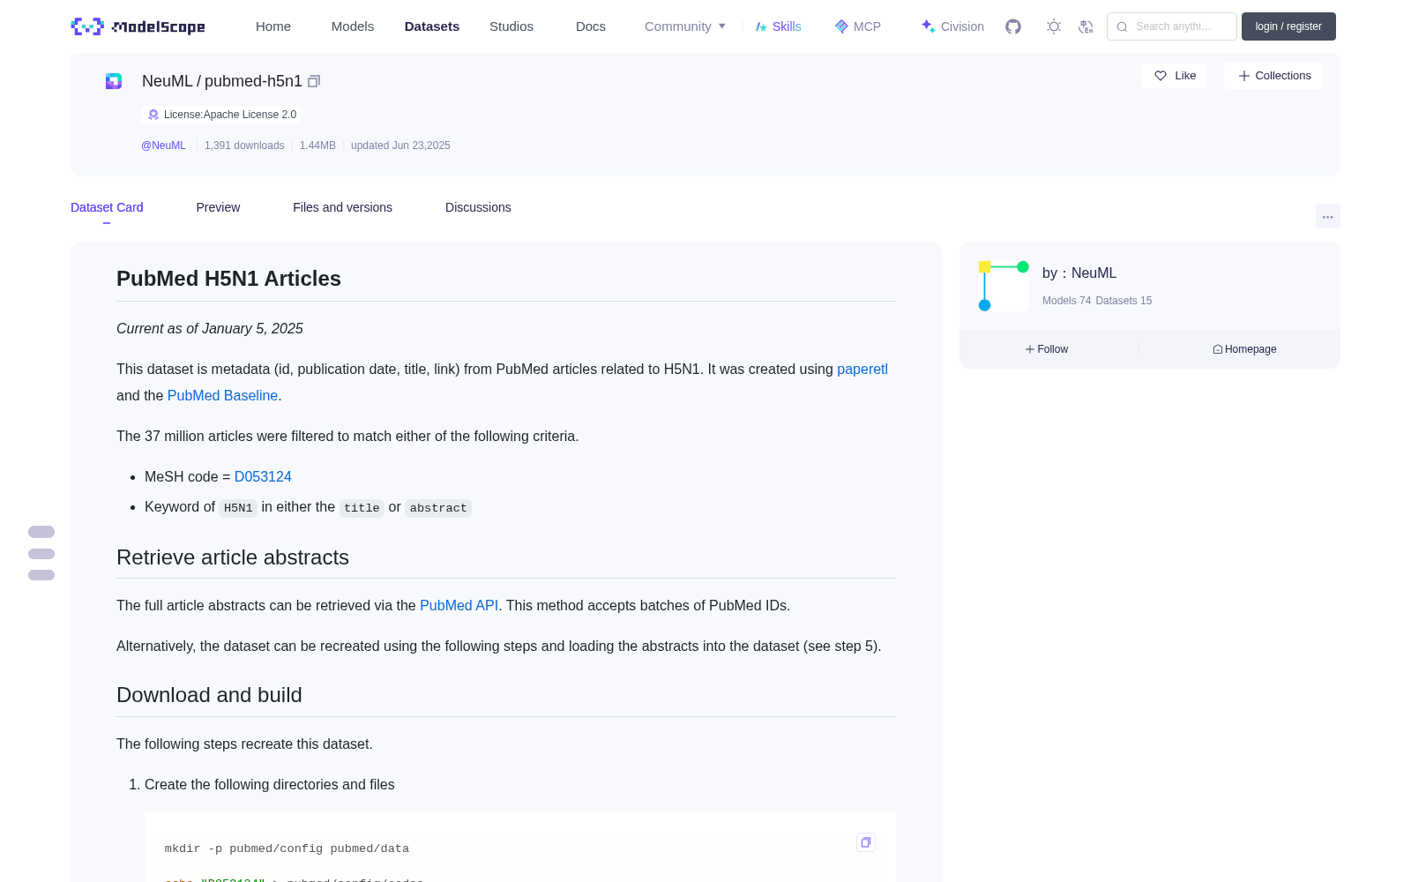Switch to the Discussions tab
The height and width of the screenshot is (882, 1411).
478,207
